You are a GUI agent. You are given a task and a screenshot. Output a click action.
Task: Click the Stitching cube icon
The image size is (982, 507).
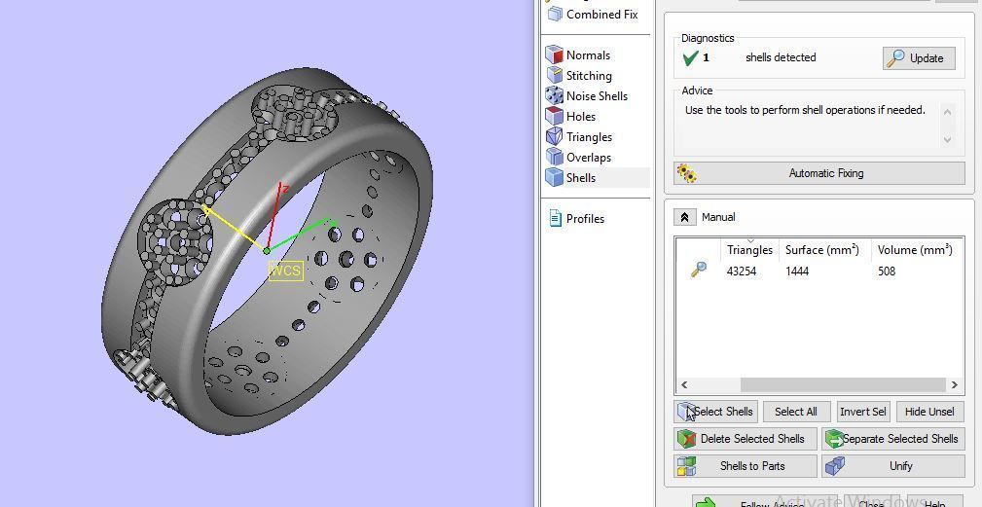tap(554, 75)
